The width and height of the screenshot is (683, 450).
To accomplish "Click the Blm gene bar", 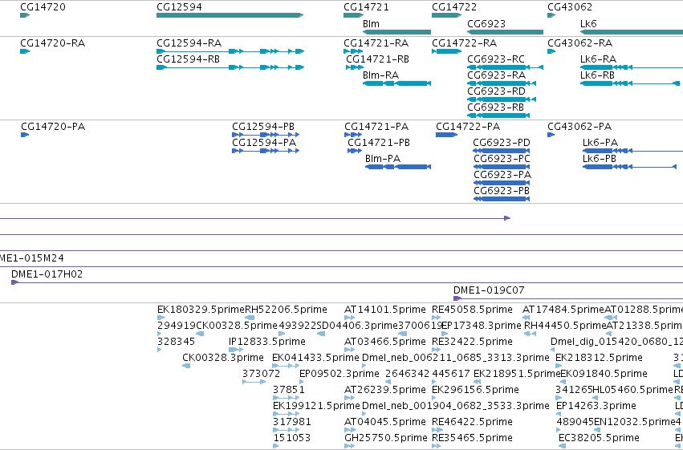I will pyautogui.click(x=396, y=32).
